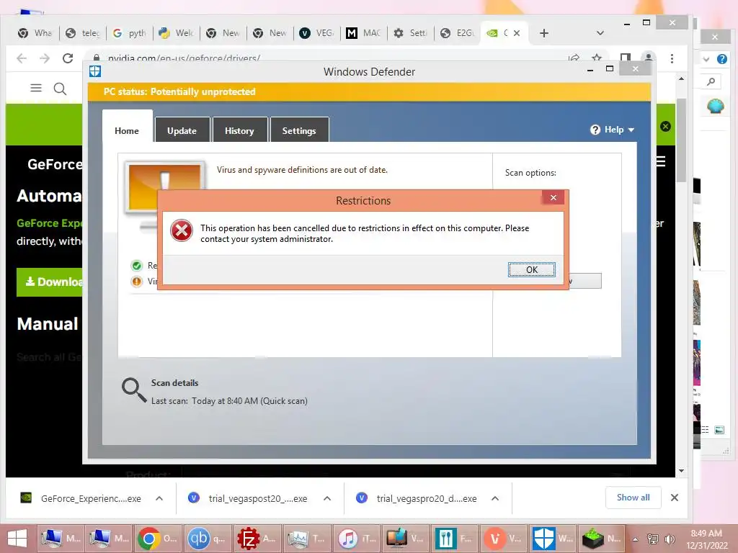Open FileZilla from the taskbar
The image size is (738, 553).
tap(256, 539)
